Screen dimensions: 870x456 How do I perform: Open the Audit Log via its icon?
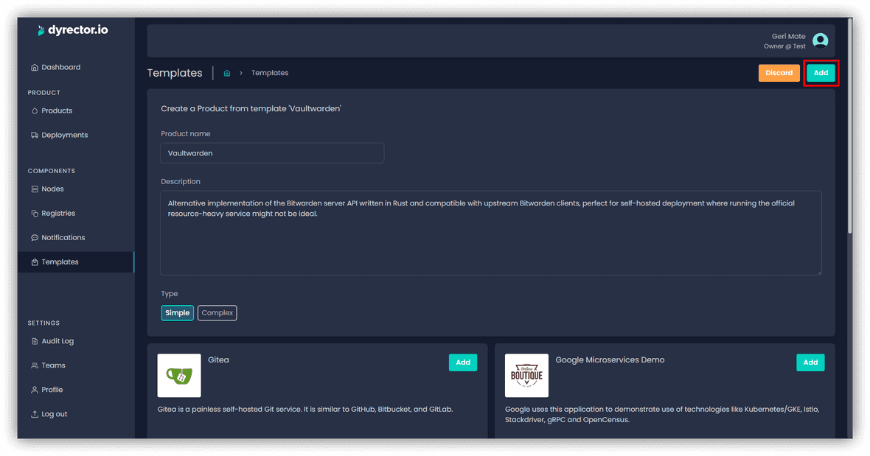point(34,341)
